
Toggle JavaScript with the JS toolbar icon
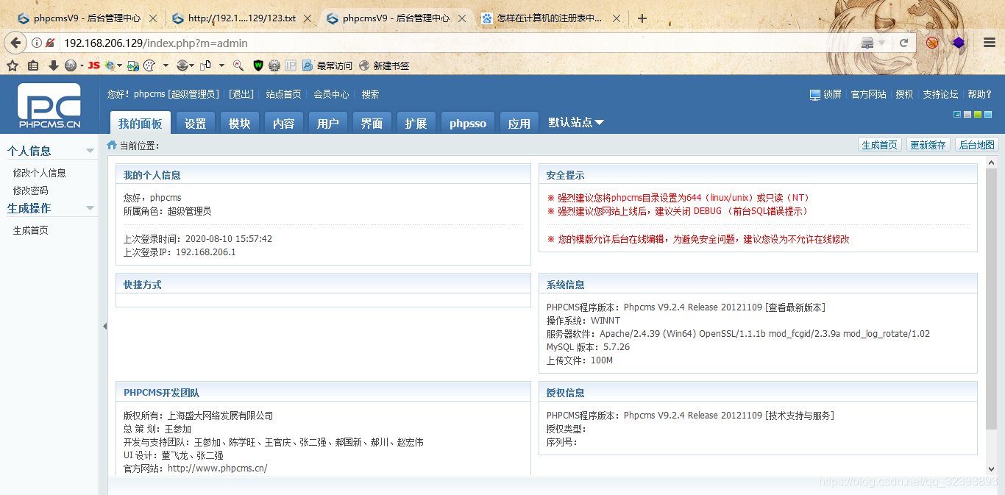click(93, 65)
